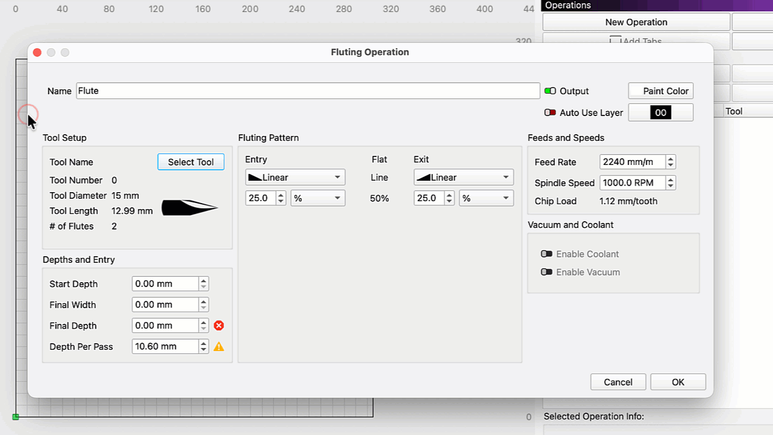Viewport: 773px width, 435px height.
Task: Click the Spindle Speed stepper arrows
Action: pos(671,183)
